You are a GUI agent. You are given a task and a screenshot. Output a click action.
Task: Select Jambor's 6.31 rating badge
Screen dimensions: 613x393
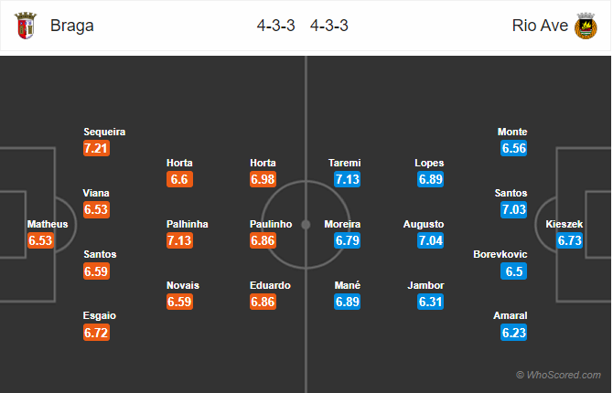pyautogui.click(x=430, y=302)
